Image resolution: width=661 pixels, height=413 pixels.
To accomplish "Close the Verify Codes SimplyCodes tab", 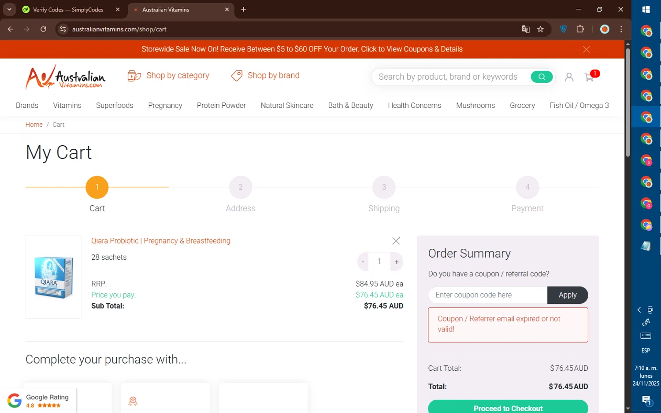I will (x=118, y=10).
